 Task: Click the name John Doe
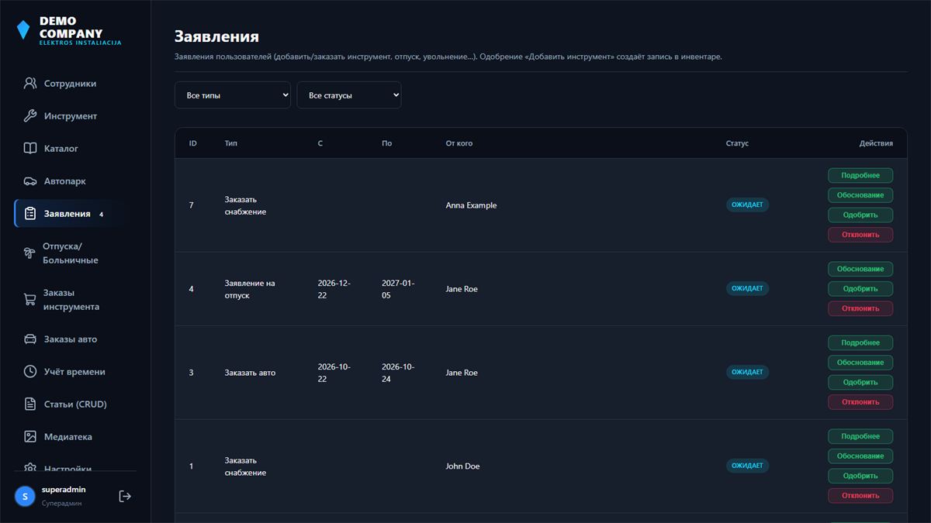462,466
